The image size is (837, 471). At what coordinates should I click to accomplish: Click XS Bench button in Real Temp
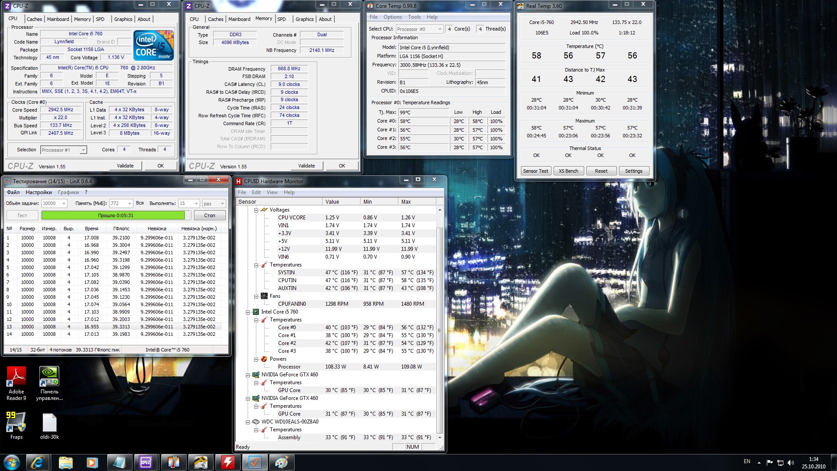point(568,171)
